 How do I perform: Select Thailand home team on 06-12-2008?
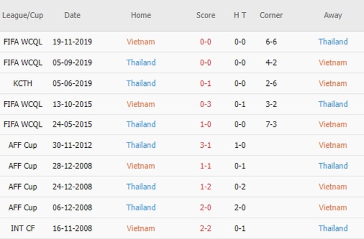coord(141,208)
